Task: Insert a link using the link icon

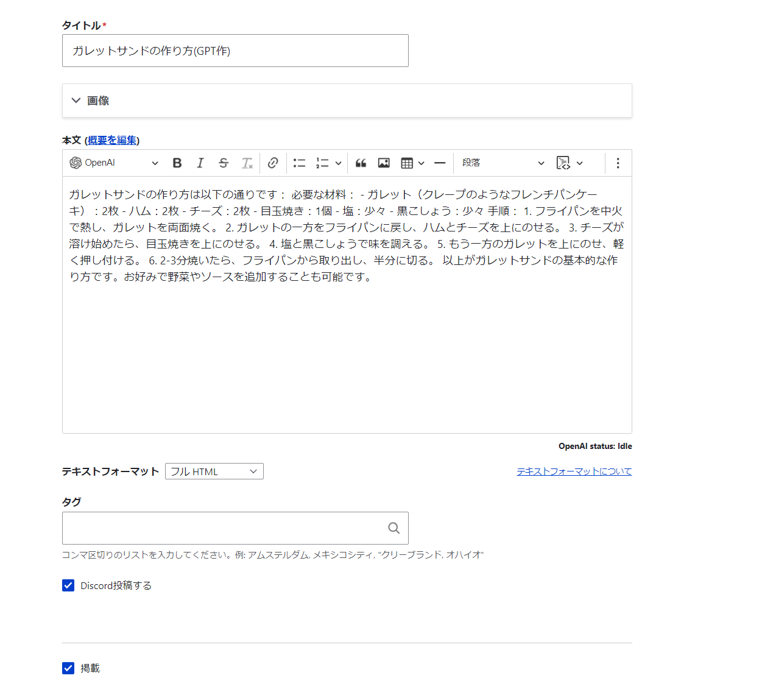Action: click(x=273, y=163)
